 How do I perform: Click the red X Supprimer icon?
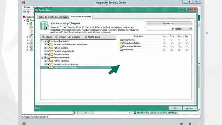(x=69, y=37)
